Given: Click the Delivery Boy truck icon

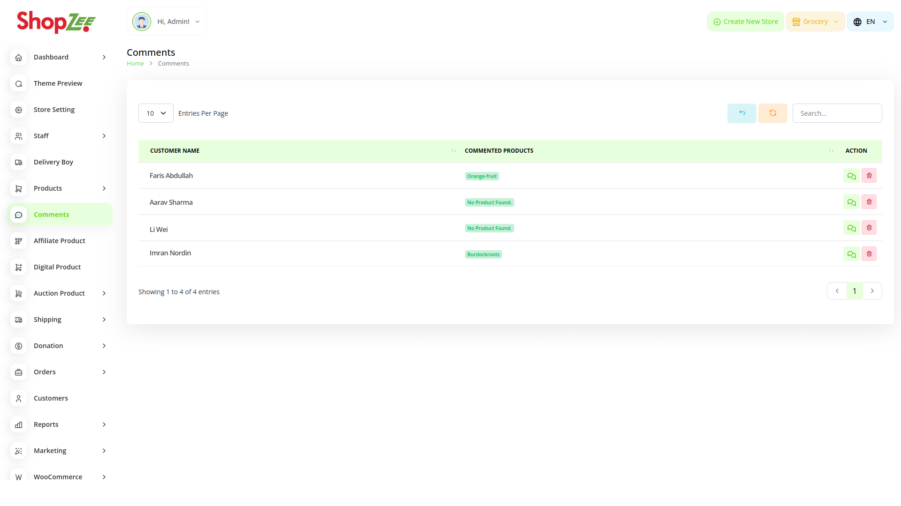Looking at the screenshot, I should 19,162.
